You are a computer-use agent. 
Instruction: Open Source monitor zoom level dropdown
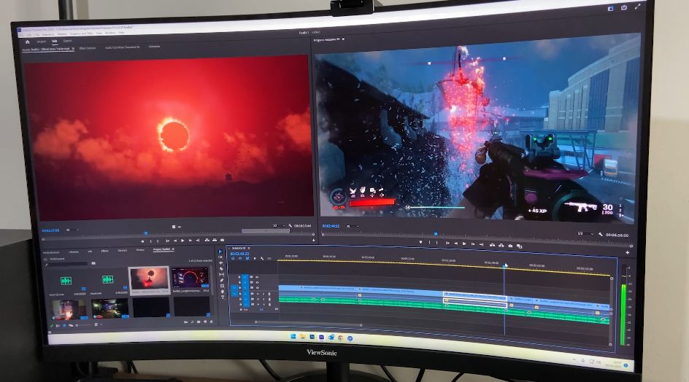click(x=72, y=230)
